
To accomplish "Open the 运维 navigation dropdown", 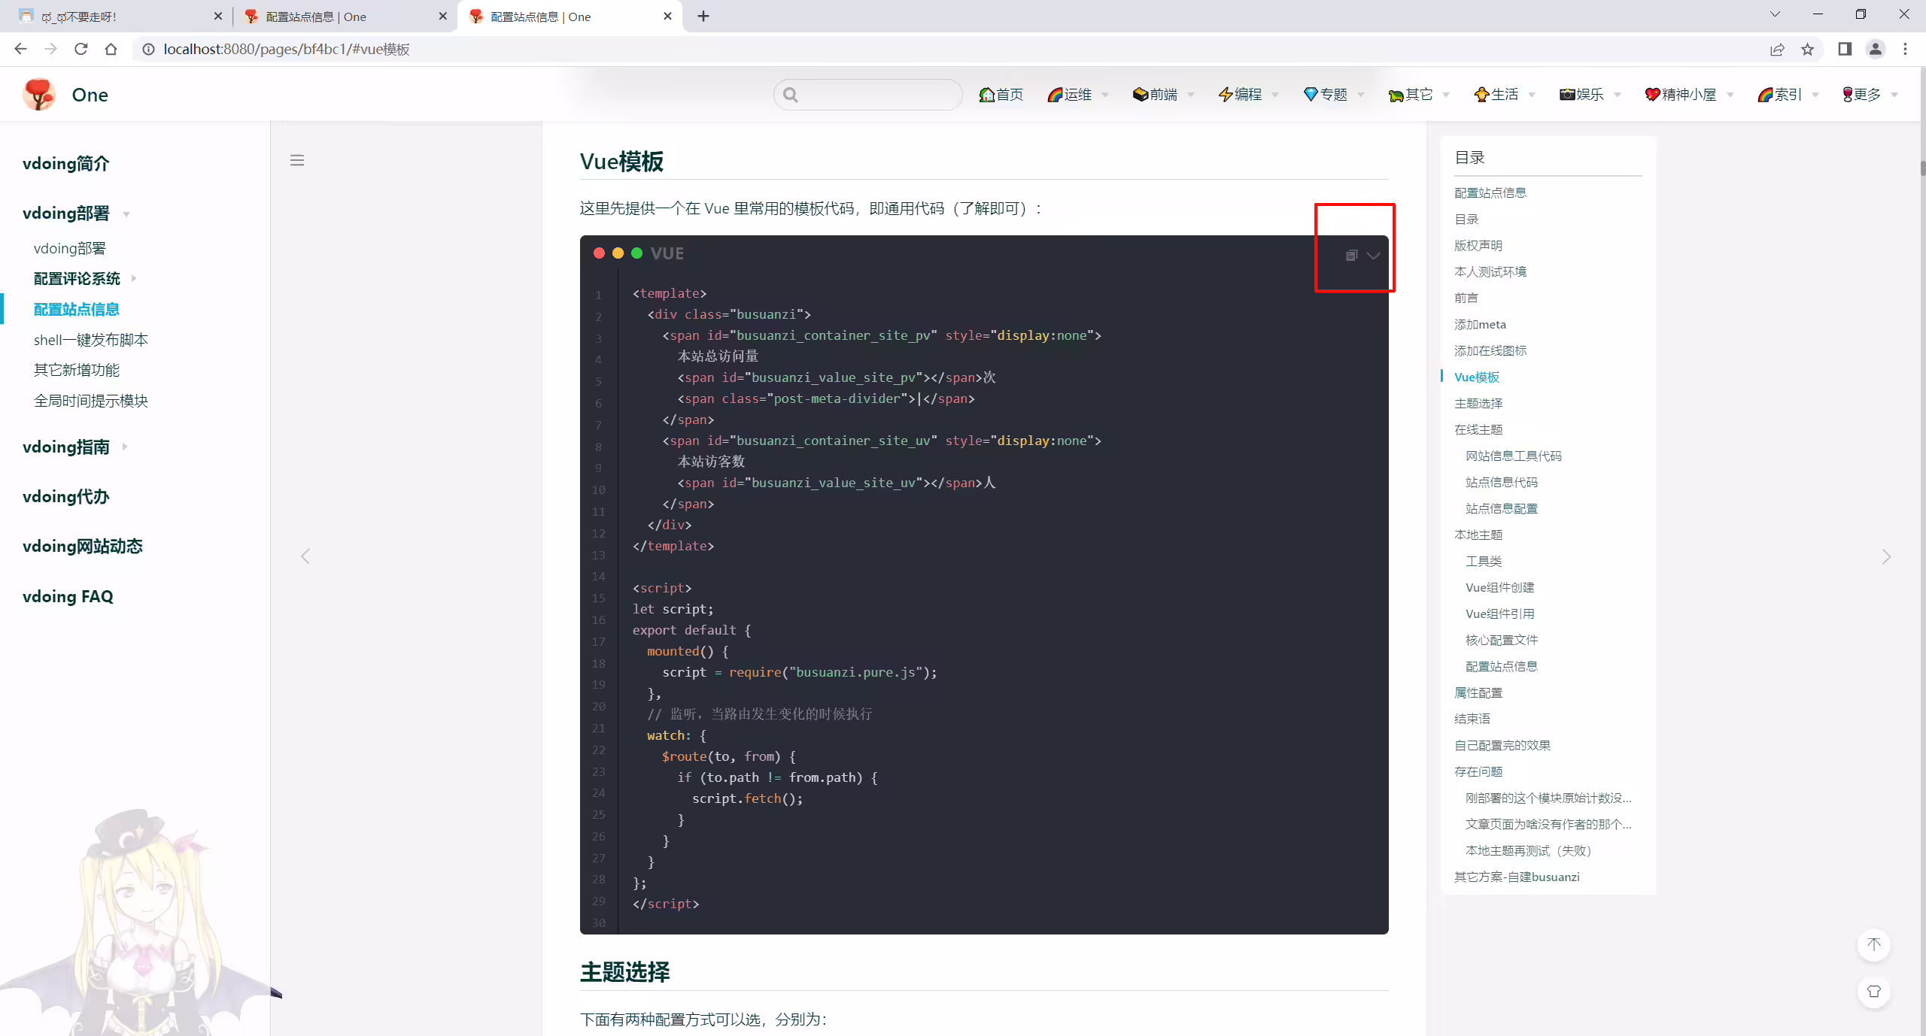I will tap(1077, 95).
